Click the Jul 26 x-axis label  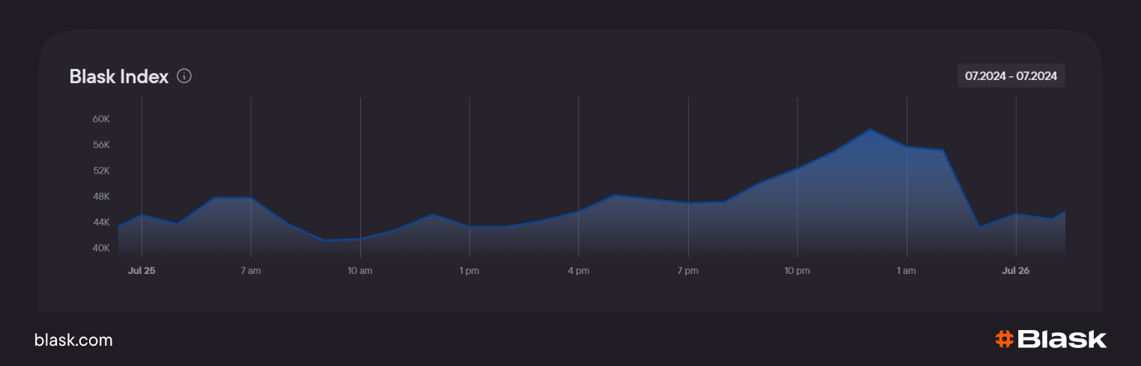tap(1016, 270)
